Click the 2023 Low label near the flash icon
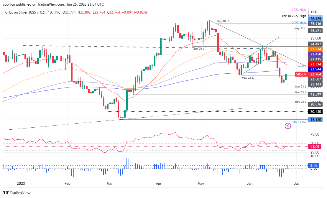This screenshot has width=327, height=198. pyautogui.click(x=299, y=122)
